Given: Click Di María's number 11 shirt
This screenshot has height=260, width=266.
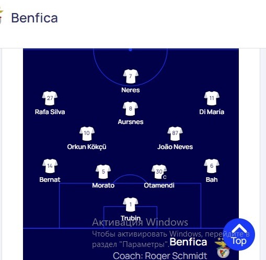Looking at the screenshot, I should coord(212,98).
